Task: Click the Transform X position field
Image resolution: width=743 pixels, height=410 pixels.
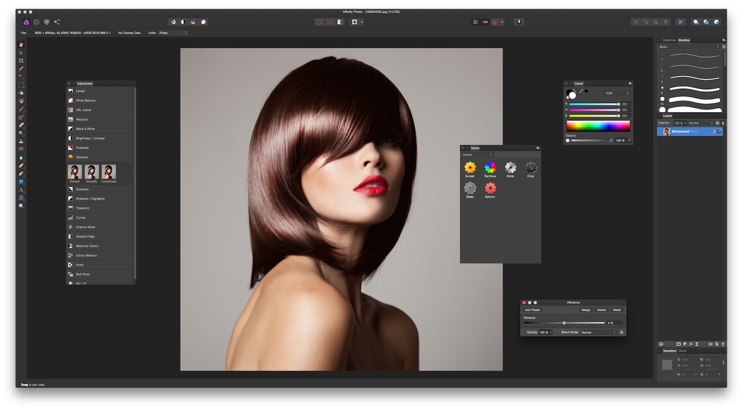Action: [x=688, y=359]
